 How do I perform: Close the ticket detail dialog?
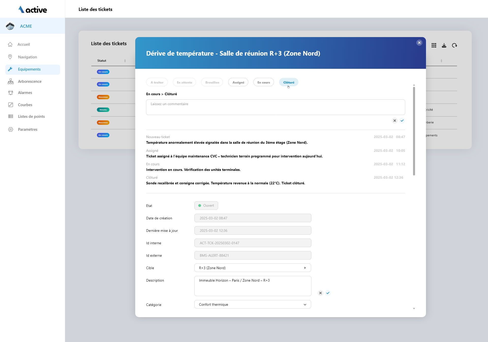coord(419,43)
